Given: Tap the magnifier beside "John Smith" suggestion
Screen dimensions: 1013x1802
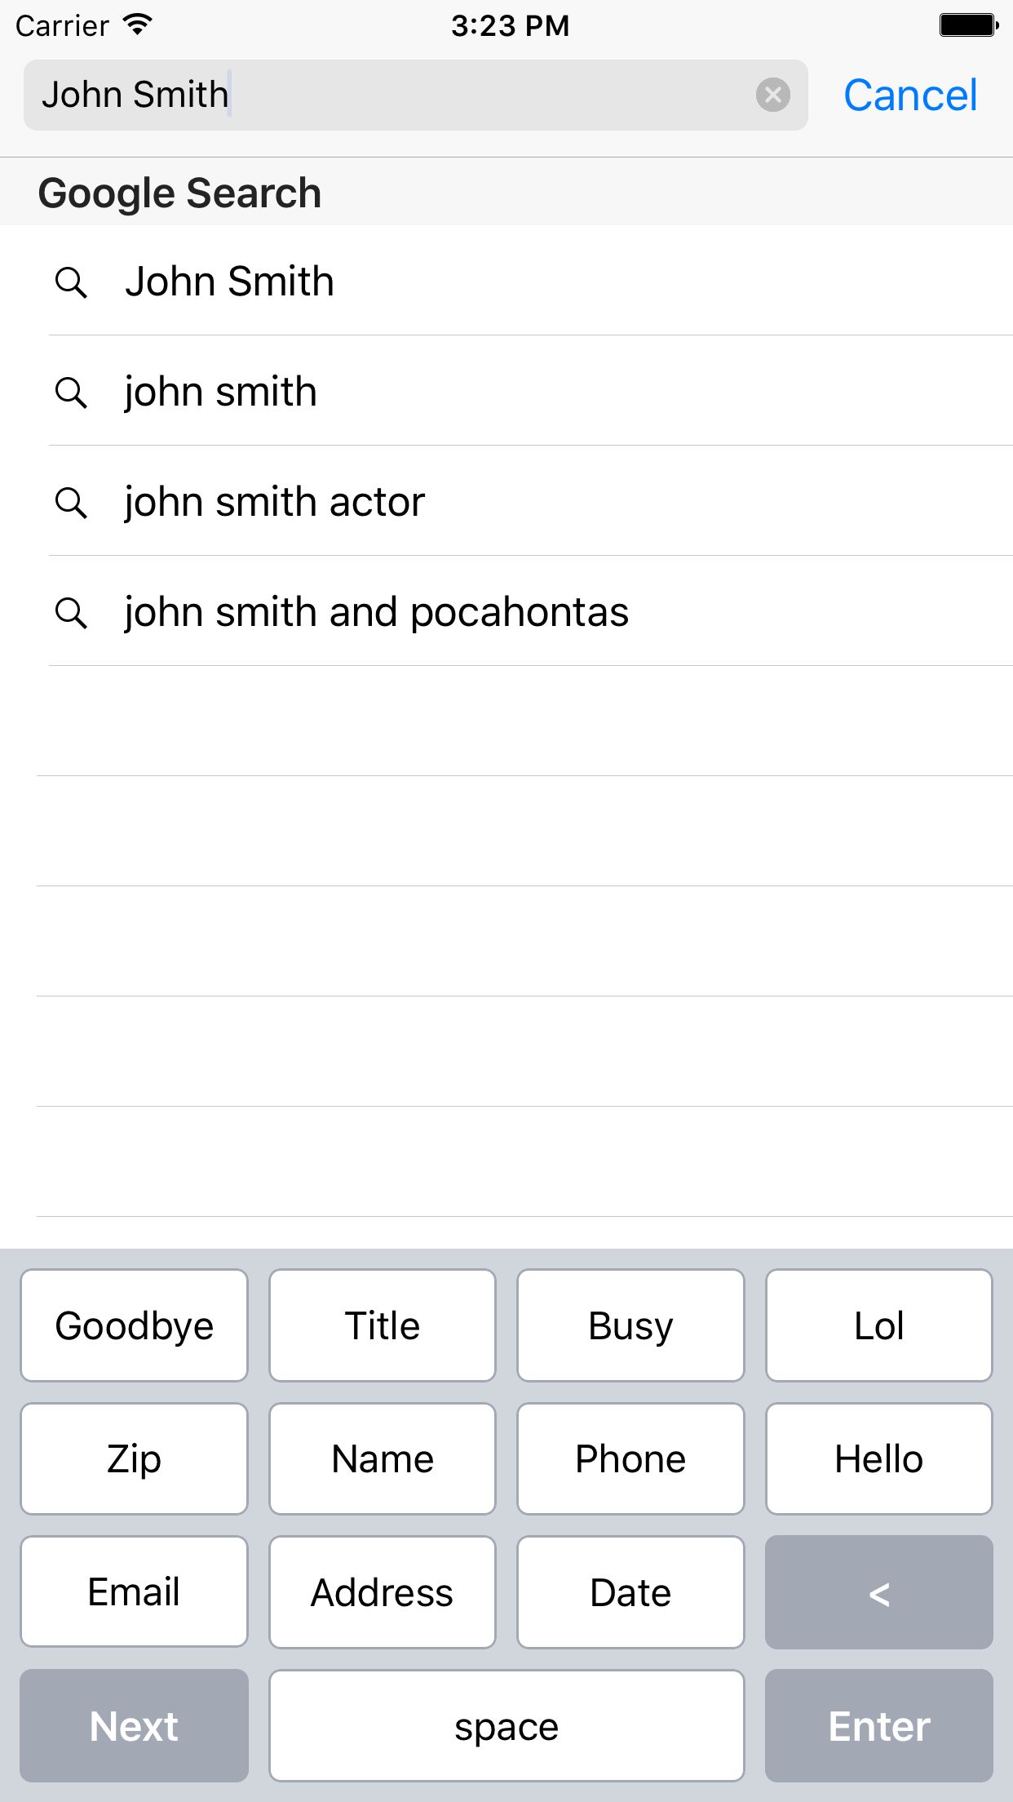Looking at the screenshot, I should point(71,282).
